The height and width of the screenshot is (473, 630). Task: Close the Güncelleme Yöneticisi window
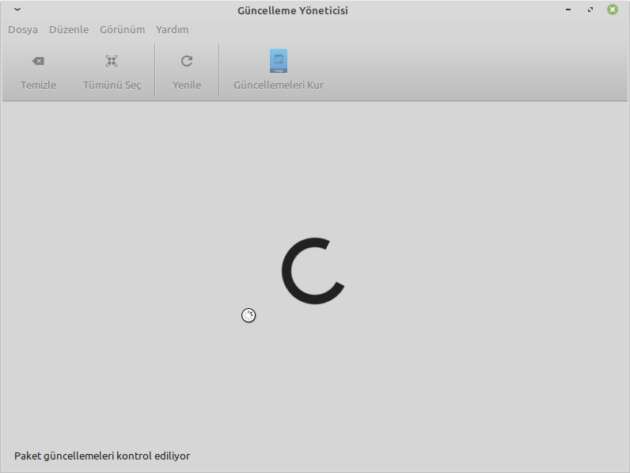point(613,10)
